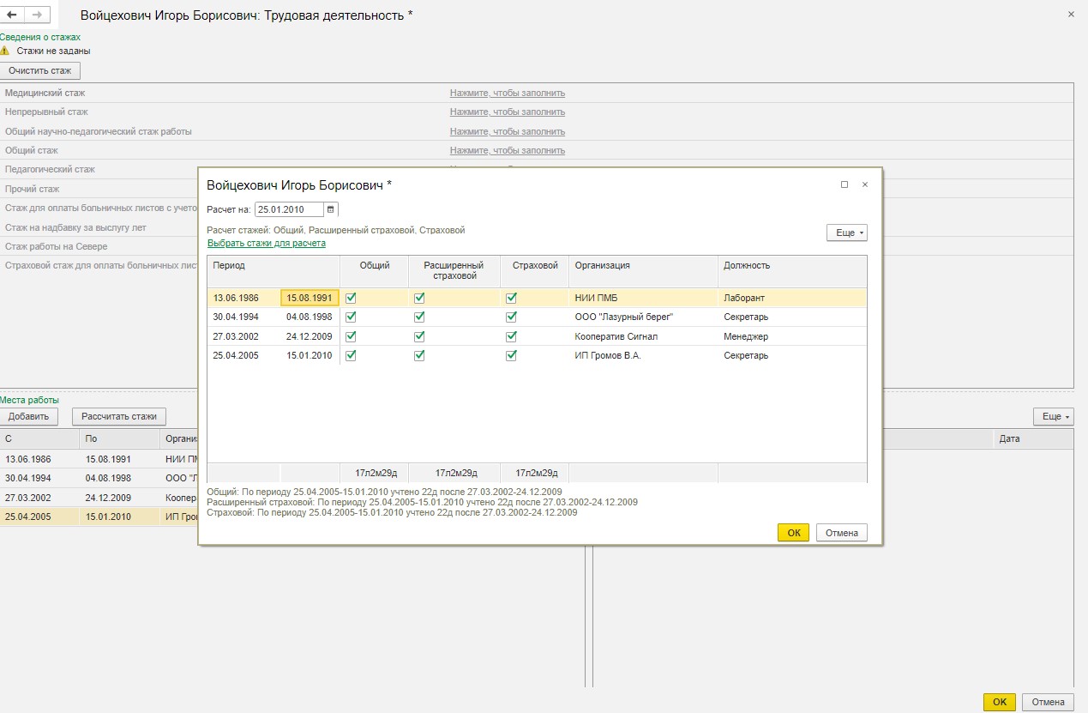Toggle Общий checkbox for ООО Лазурный берег row
The height and width of the screenshot is (713, 1088).
point(351,317)
